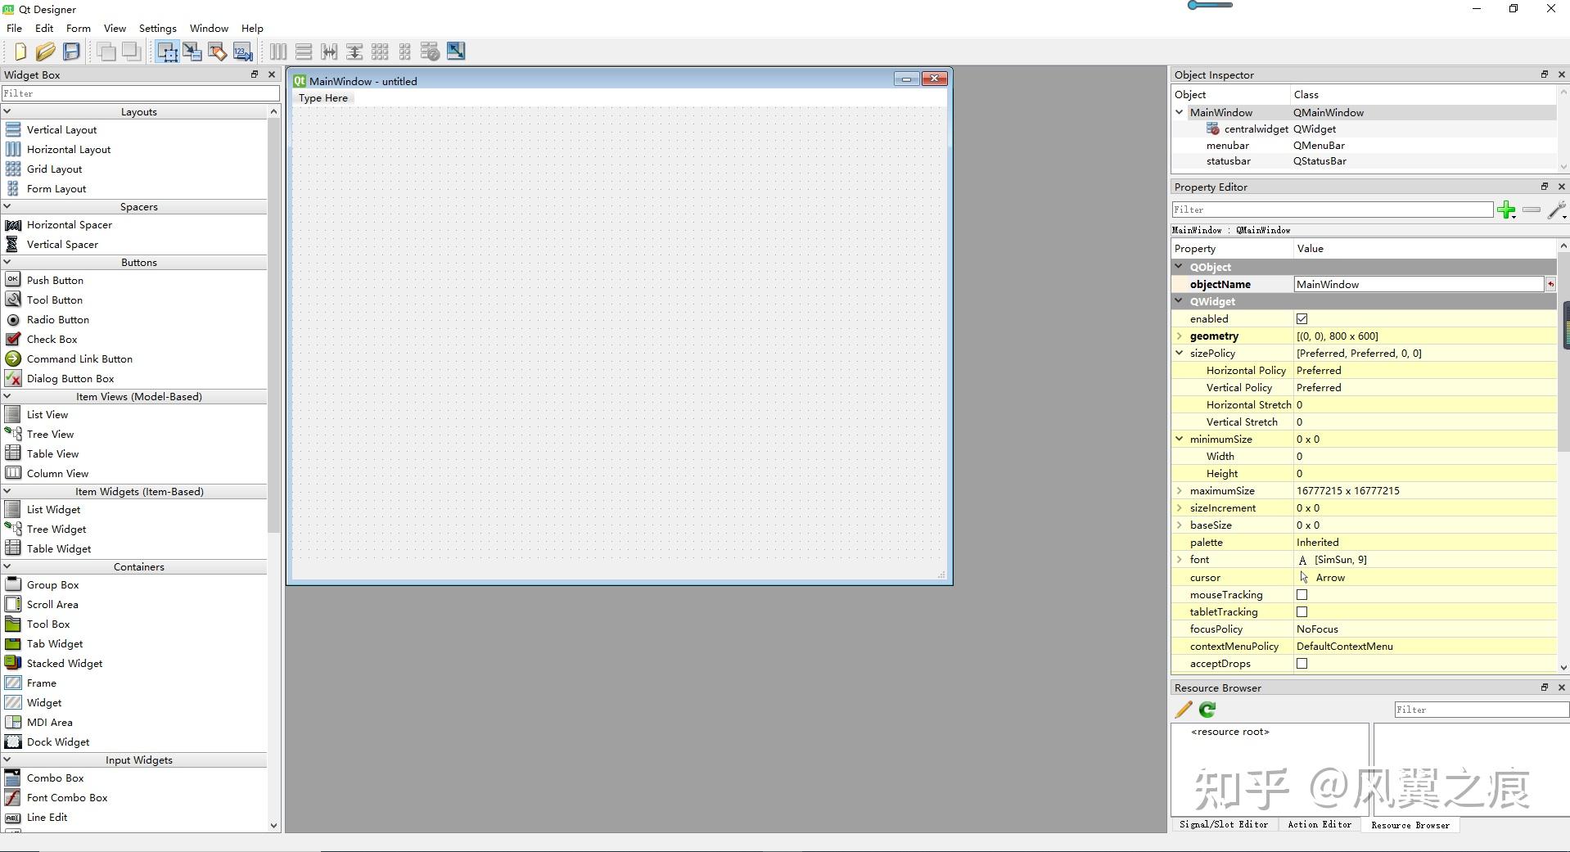Screen dimensions: 1570x852
Task: Check the acceptDrops property checkbox
Action: point(1302,663)
